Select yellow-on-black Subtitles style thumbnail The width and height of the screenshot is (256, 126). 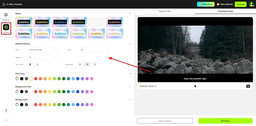point(42,22)
